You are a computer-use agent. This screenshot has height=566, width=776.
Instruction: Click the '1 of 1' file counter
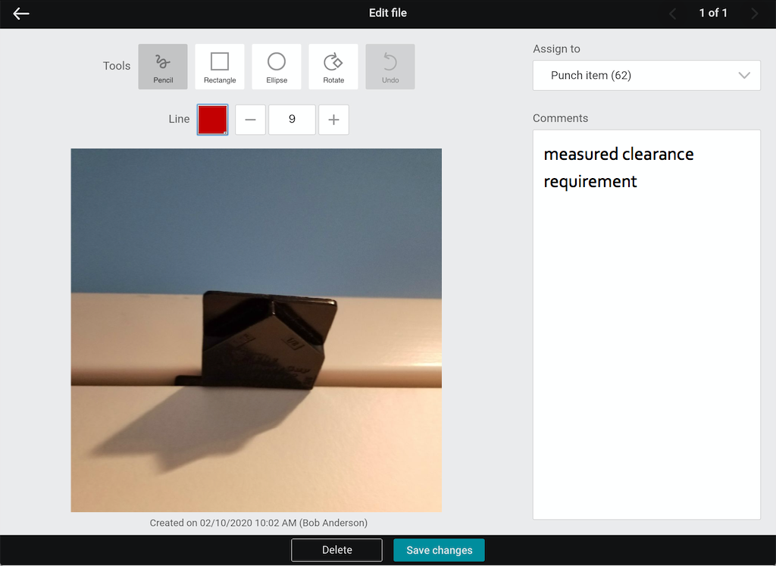pyautogui.click(x=713, y=14)
